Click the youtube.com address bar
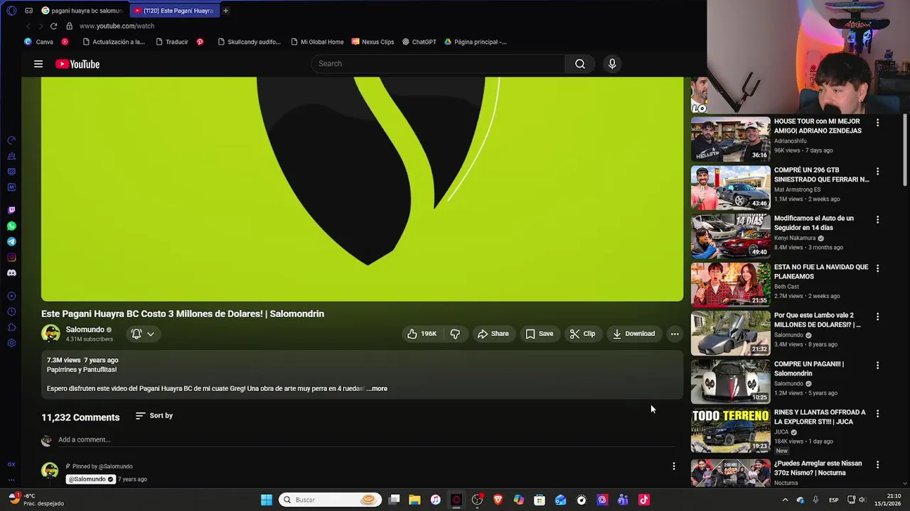 tap(117, 26)
